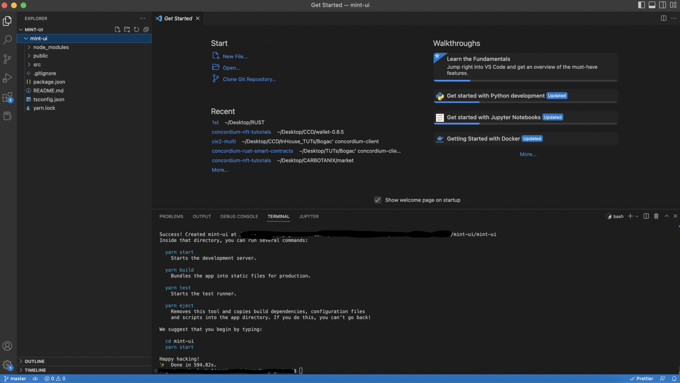Open recent project 1st
The image size is (680, 383).
point(215,123)
